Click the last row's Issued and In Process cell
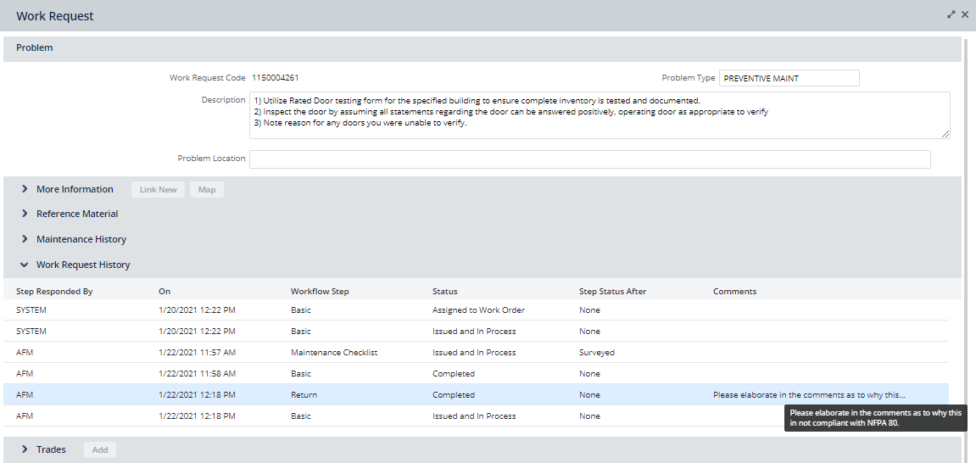Image resolution: width=976 pixels, height=463 pixels. click(474, 416)
